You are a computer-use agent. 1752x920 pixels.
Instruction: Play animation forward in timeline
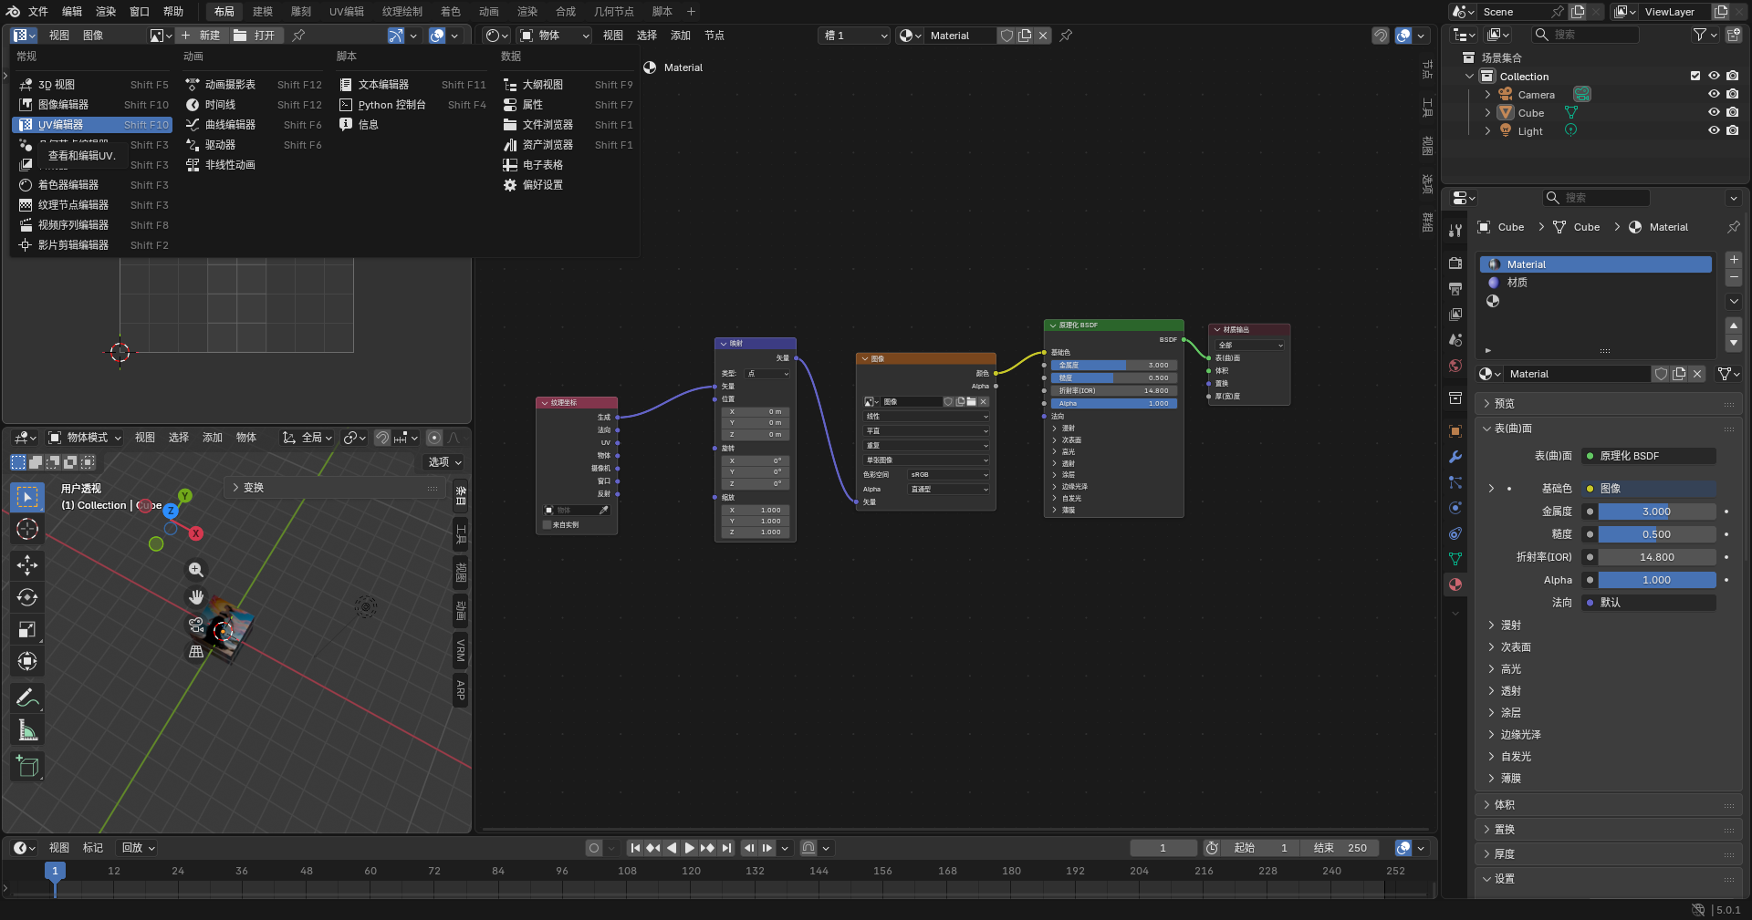(690, 848)
